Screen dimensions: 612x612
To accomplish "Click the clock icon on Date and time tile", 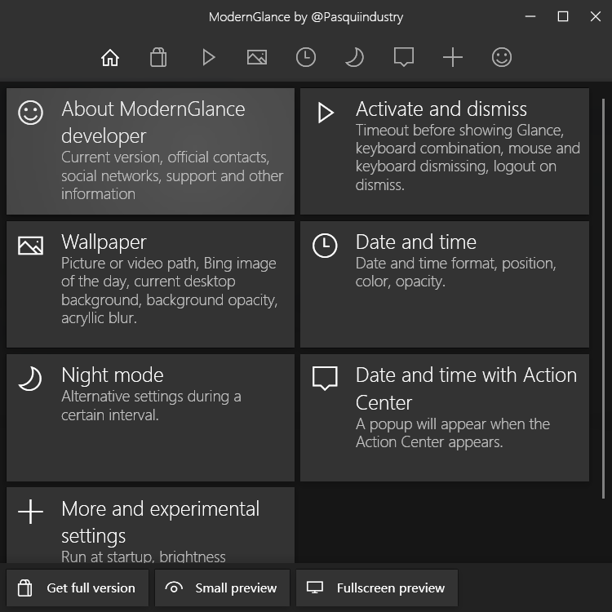I will (325, 246).
